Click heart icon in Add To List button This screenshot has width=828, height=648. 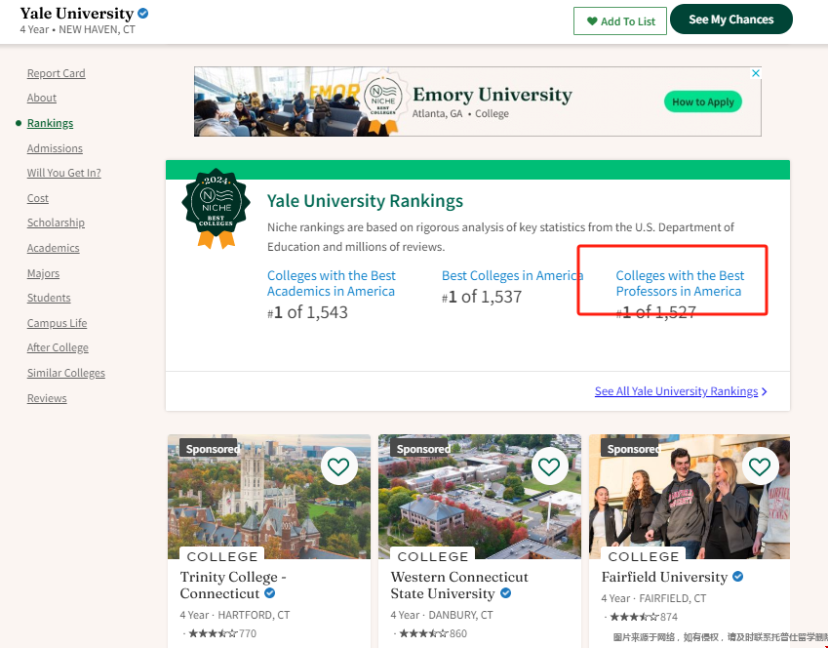[x=592, y=21]
